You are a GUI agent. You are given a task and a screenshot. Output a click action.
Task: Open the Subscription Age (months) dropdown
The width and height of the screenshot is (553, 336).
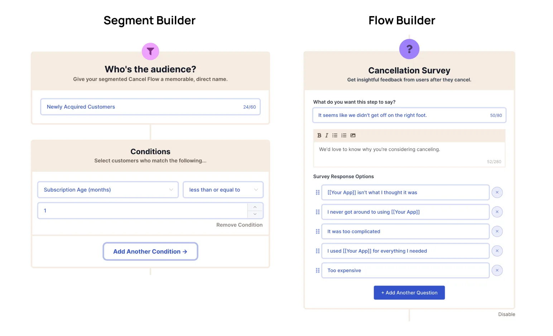pyautogui.click(x=108, y=190)
